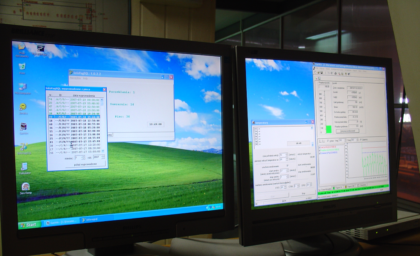Click the pokaż wyprowadzone button
Image resolution: width=420 pixels, height=256 pixels.
coord(86,164)
